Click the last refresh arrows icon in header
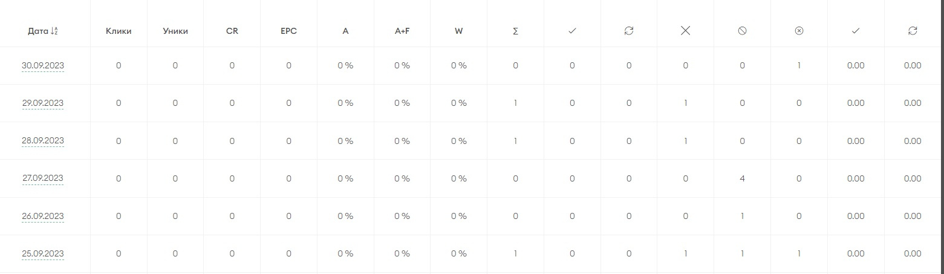Image resolution: width=944 pixels, height=274 pixels. click(x=913, y=31)
